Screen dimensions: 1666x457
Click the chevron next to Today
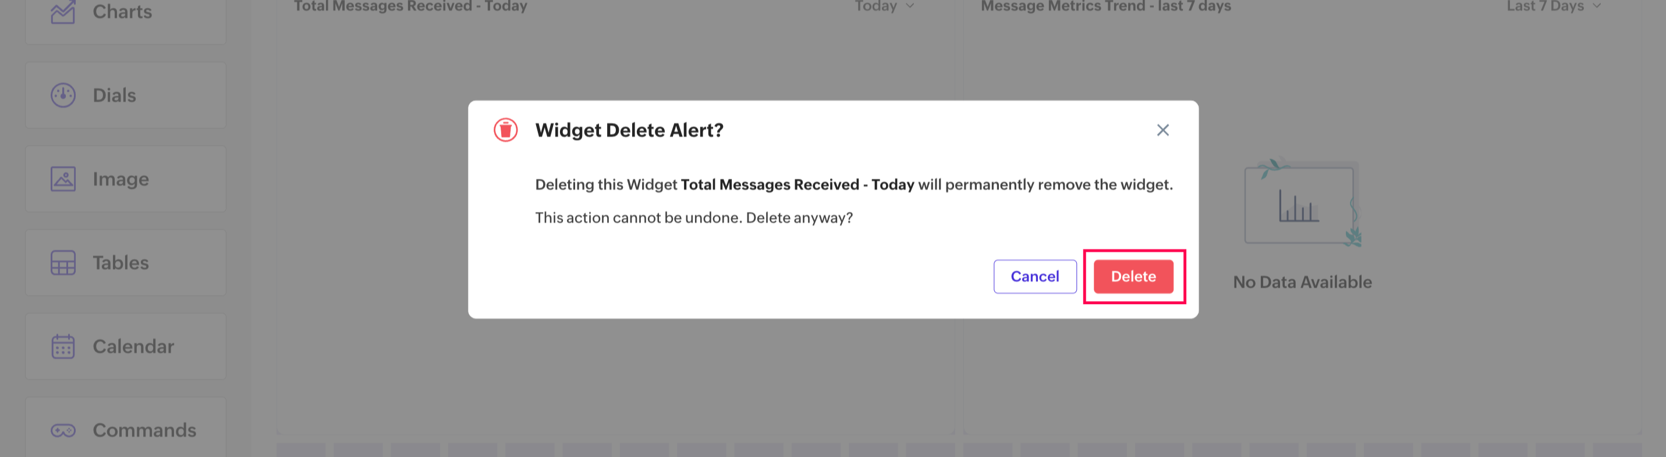(910, 6)
